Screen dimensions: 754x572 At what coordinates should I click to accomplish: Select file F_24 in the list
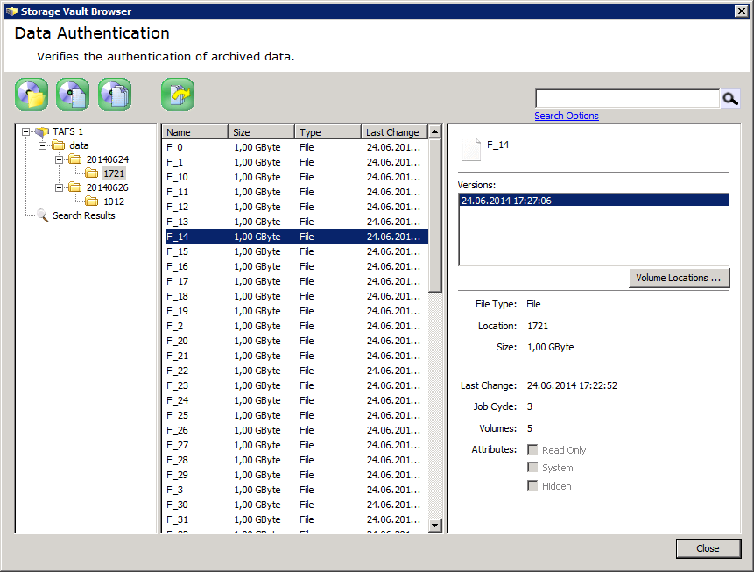(x=295, y=400)
